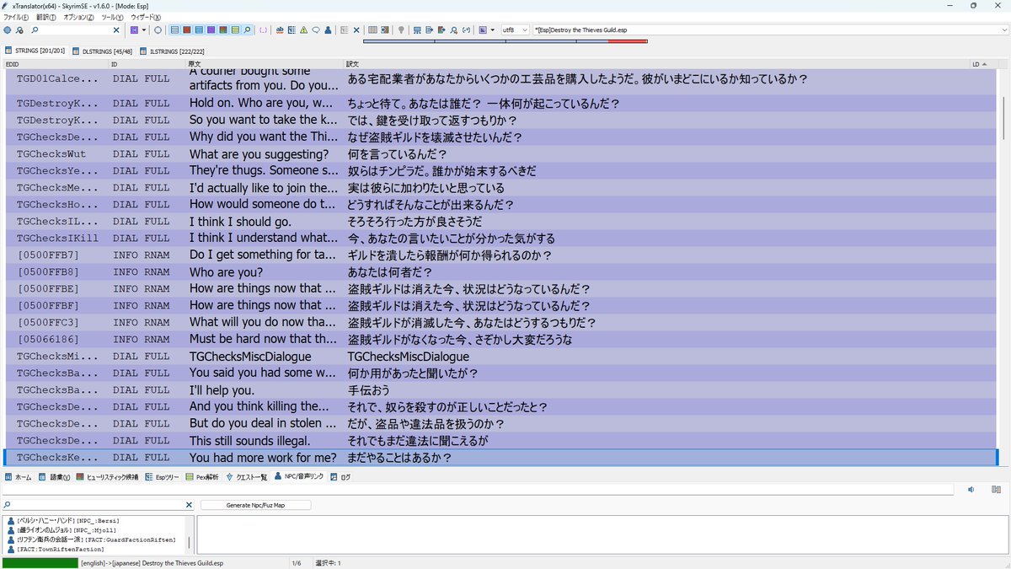Toggle the brown-green filter button
Image resolution: width=1011 pixels, height=569 pixels.
(223, 30)
